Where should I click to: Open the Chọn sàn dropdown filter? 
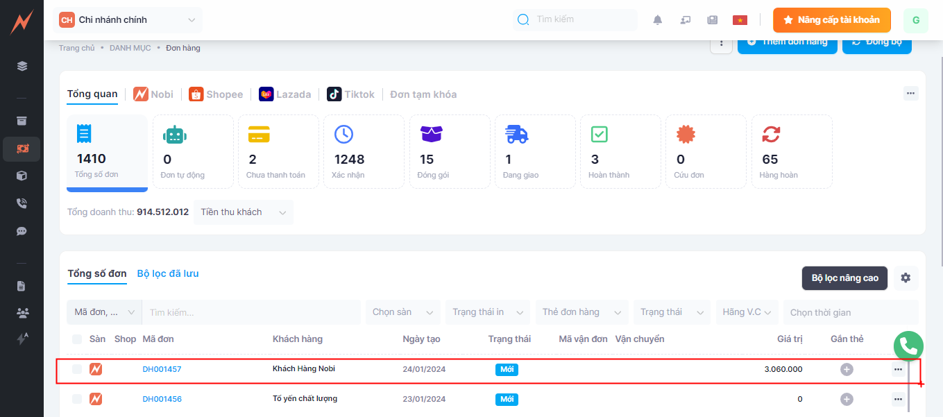coord(402,312)
